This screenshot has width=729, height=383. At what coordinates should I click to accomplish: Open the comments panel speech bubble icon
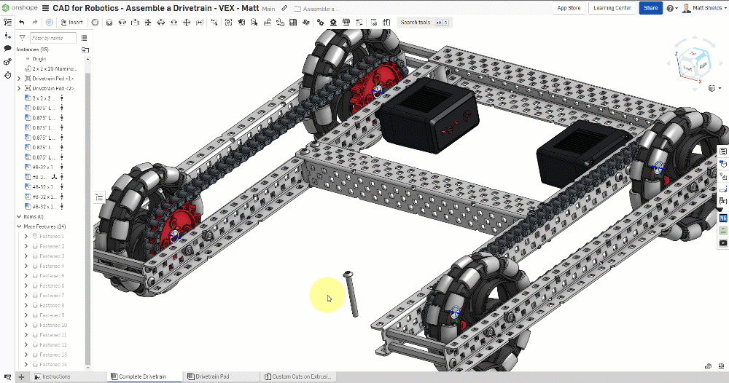(x=7, y=48)
